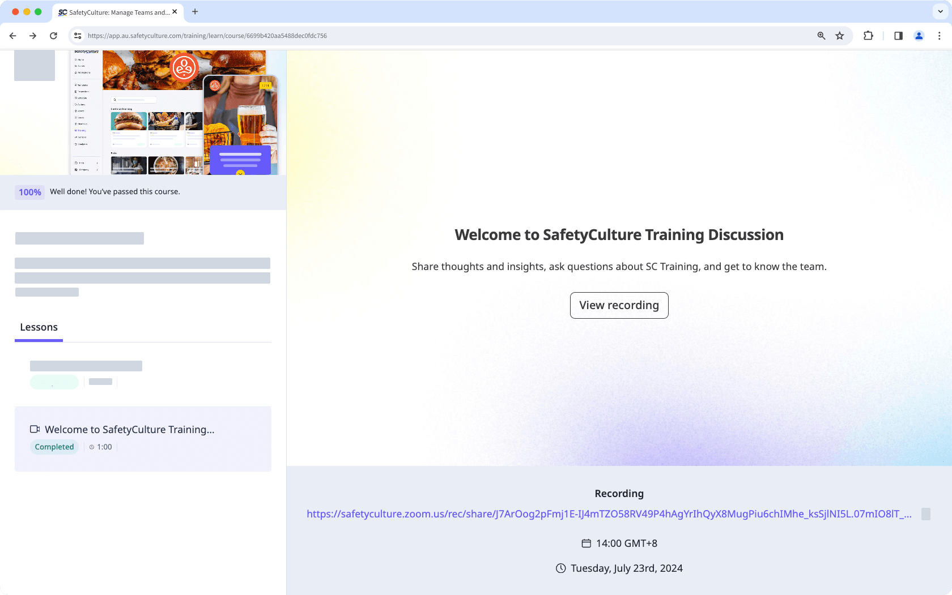Open the Zoom recording link

(x=609, y=515)
